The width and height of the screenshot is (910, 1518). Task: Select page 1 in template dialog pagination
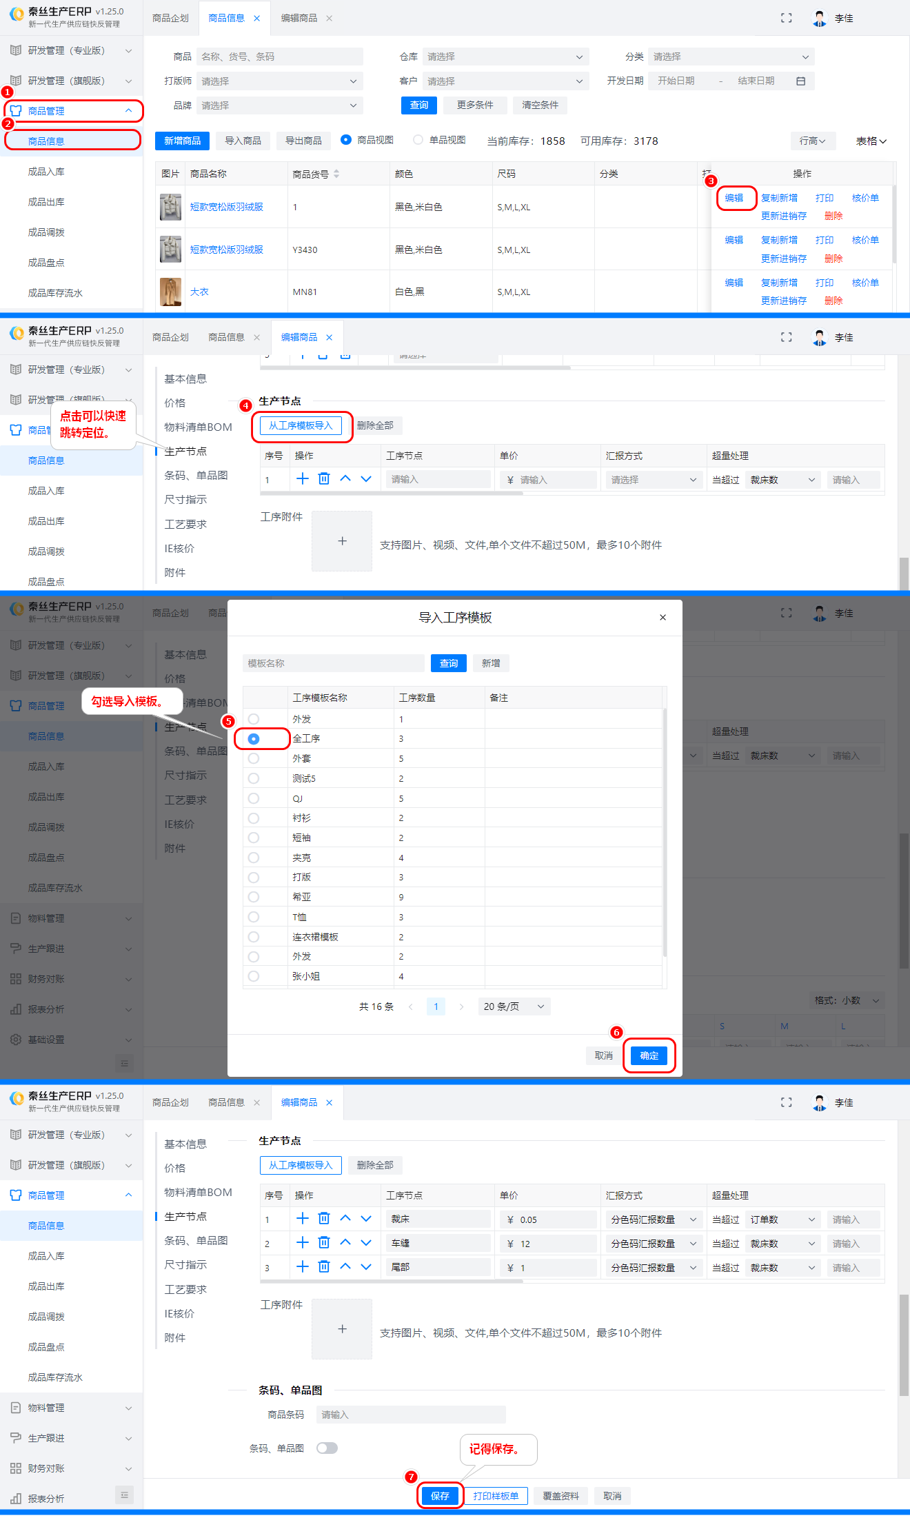(x=436, y=1006)
